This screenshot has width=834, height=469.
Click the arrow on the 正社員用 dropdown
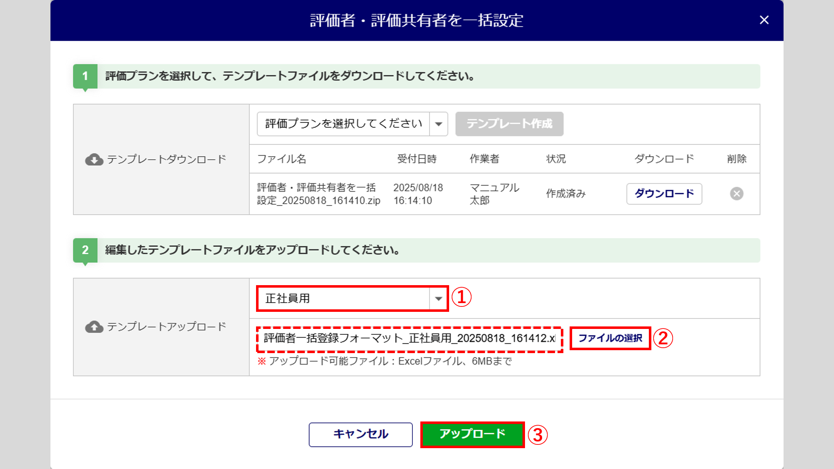click(x=439, y=298)
